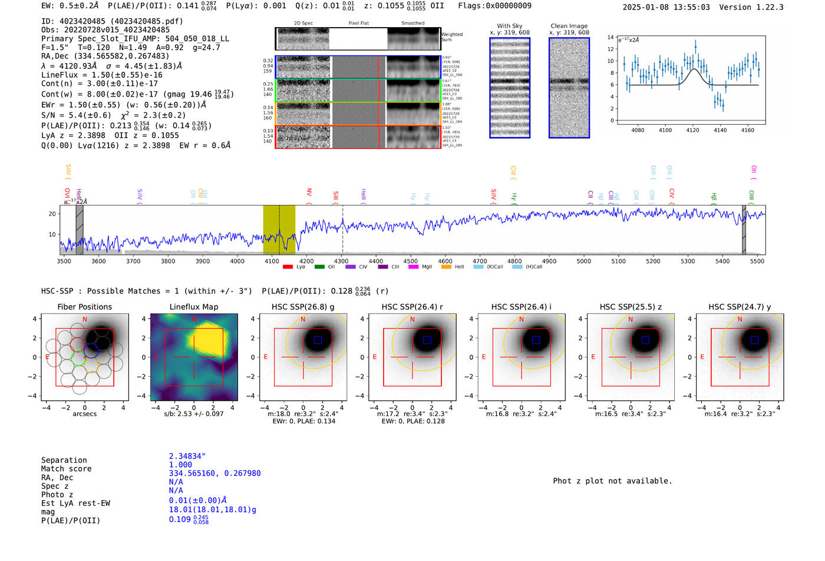Open the HSC SSP(24.7) y image
This screenshot has height=561, width=825.
[x=740, y=357]
